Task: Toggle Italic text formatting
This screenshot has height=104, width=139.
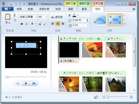Action: point(26,24)
